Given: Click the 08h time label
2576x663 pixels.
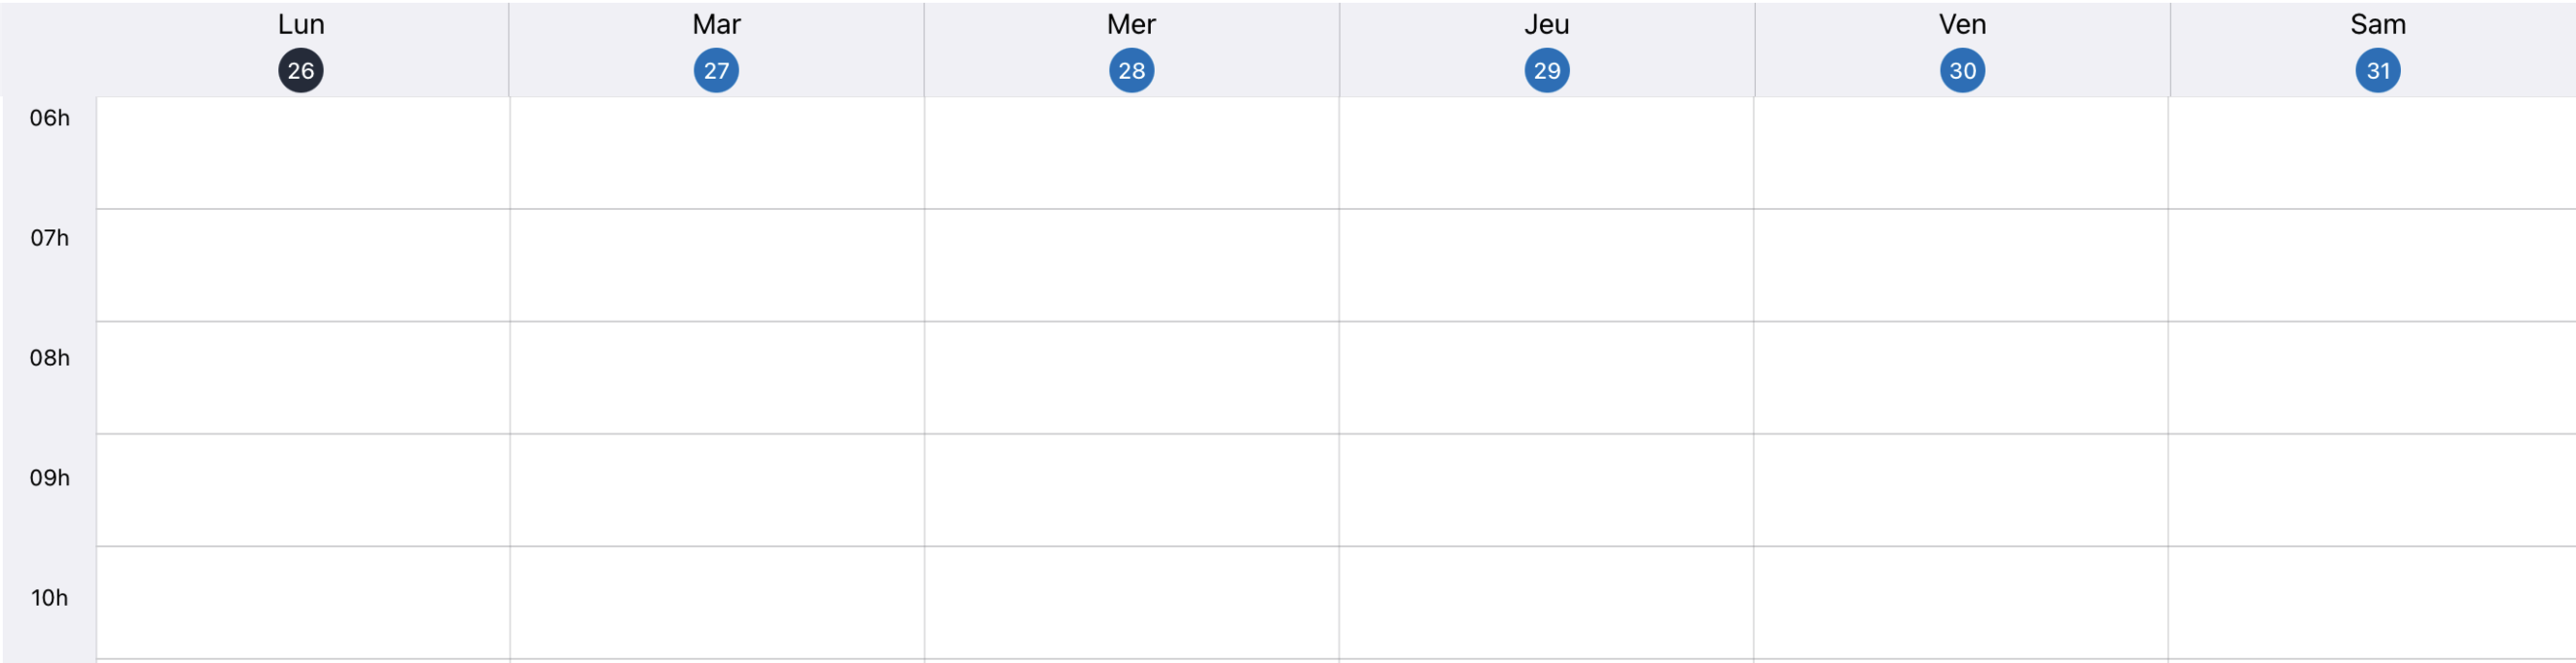Looking at the screenshot, I should 50,358.
